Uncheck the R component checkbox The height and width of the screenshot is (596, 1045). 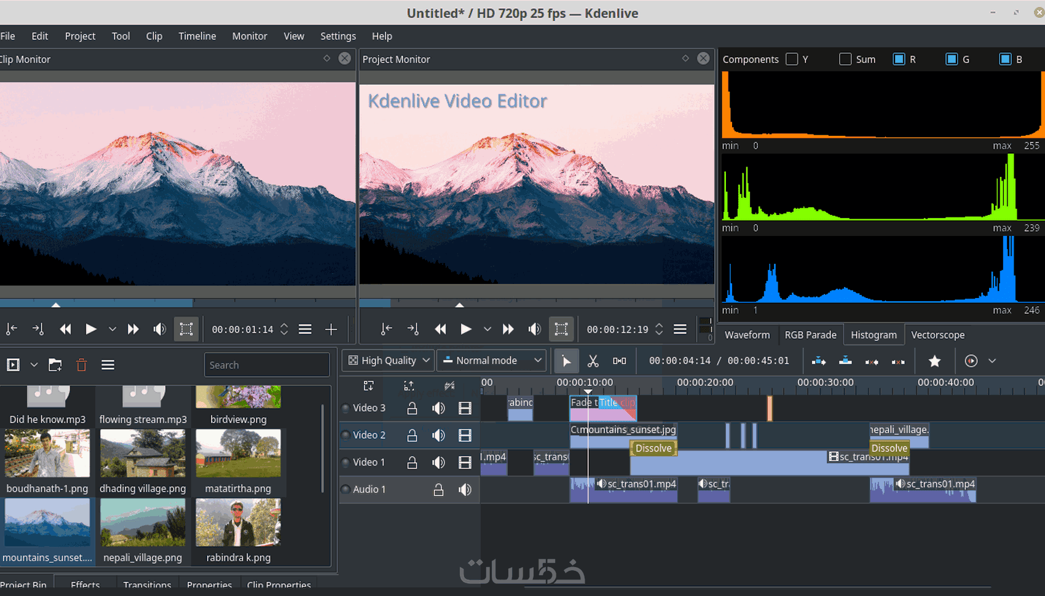point(899,59)
